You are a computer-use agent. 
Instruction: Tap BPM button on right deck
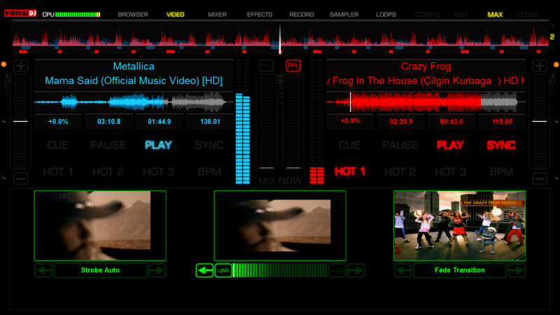[501, 171]
